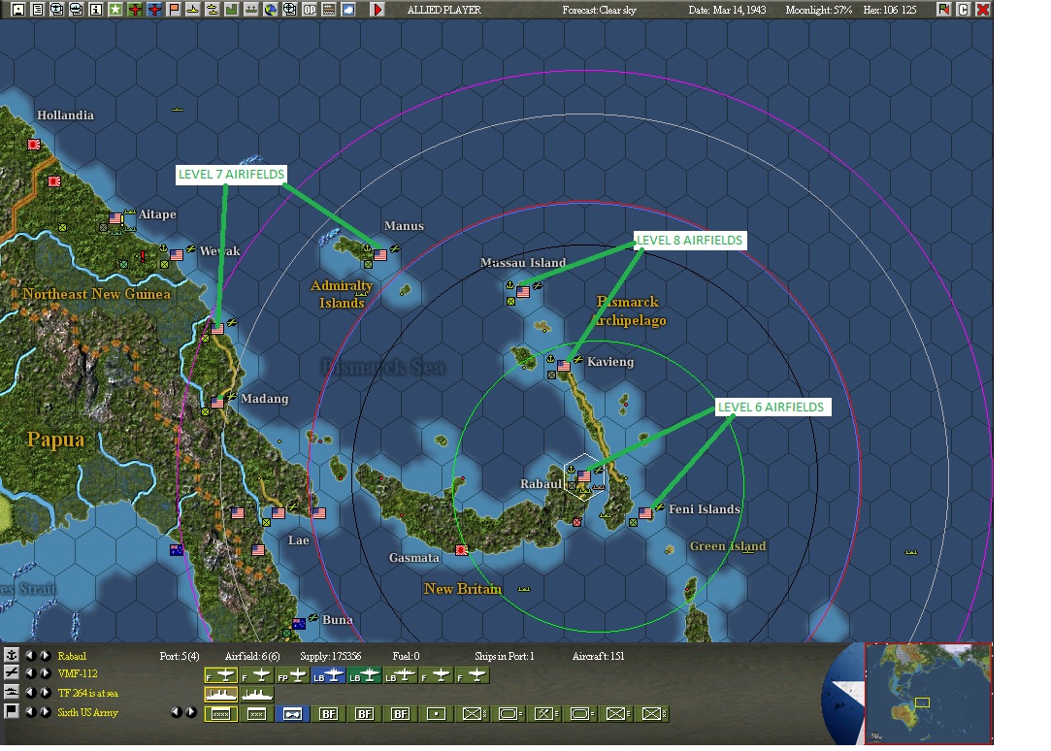Click the 'Aircraft: 151' text
1051x751 pixels.
click(598, 656)
